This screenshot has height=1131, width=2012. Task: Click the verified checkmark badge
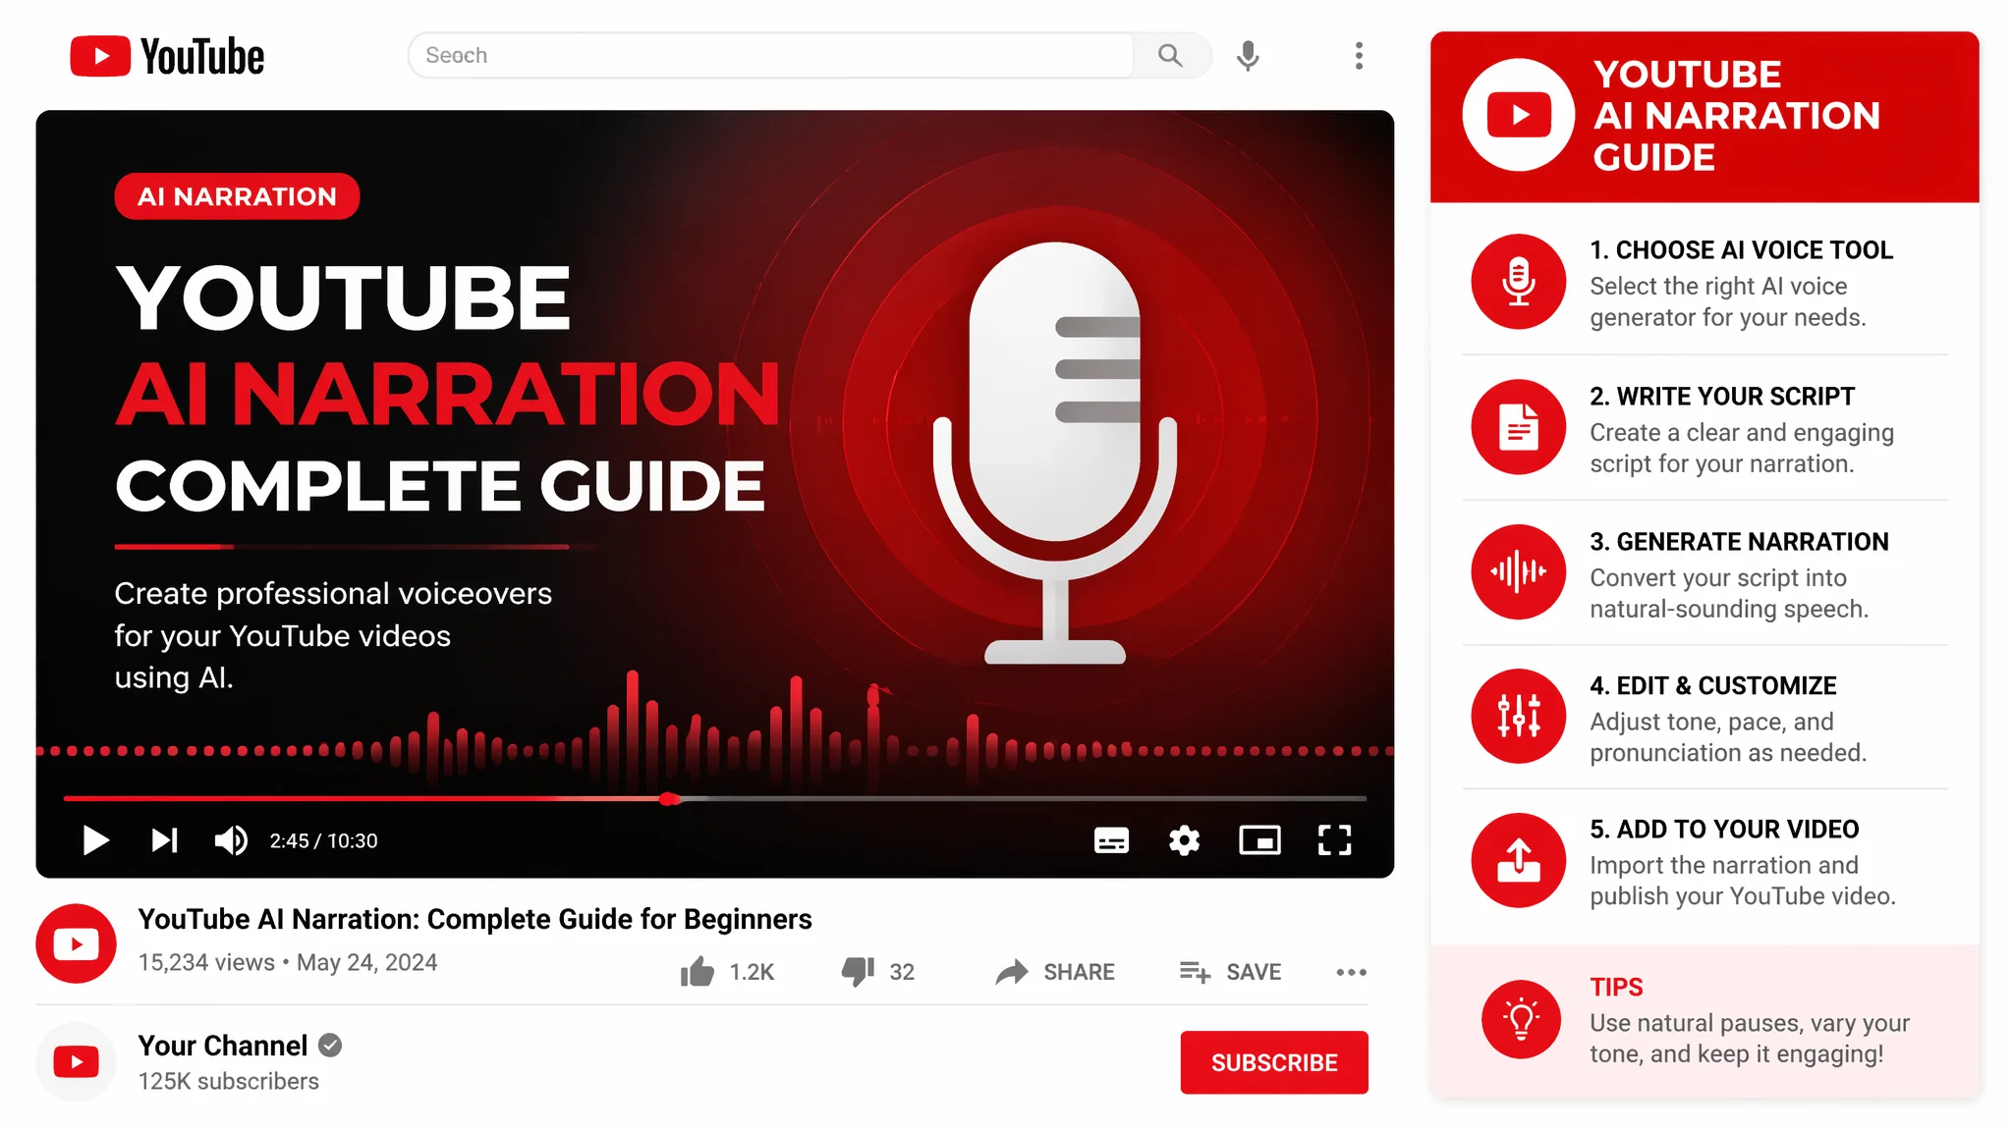point(330,1047)
